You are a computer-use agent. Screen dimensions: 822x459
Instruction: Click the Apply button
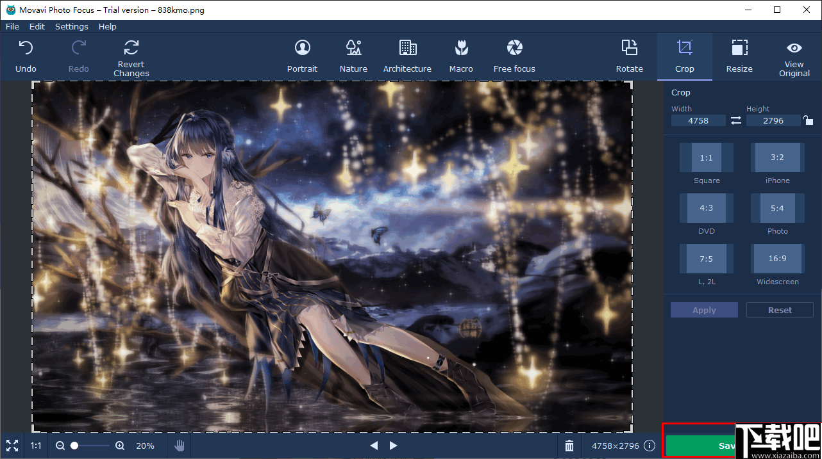point(704,310)
